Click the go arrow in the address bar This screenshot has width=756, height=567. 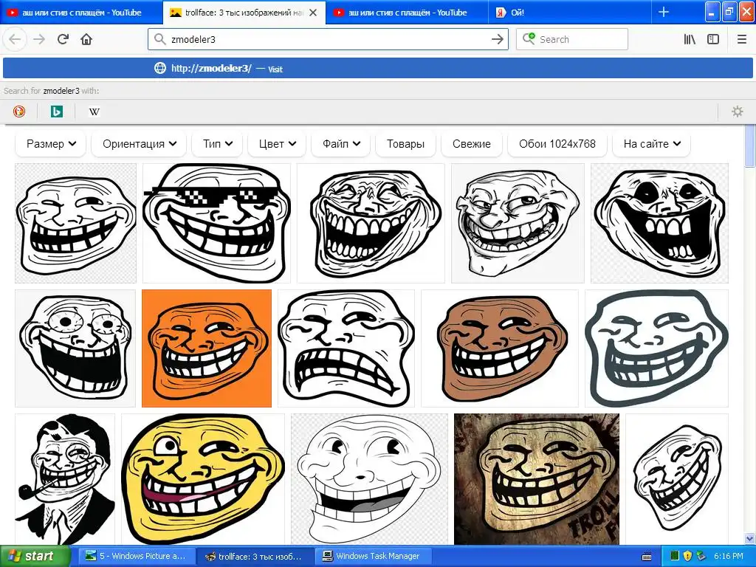[x=497, y=39]
